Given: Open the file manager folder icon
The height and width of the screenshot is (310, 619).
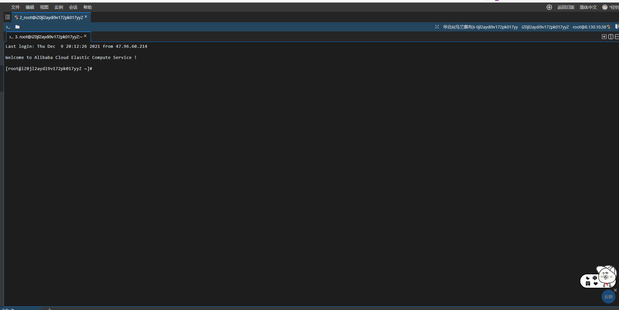Looking at the screenshot, I should click(17, 27).
